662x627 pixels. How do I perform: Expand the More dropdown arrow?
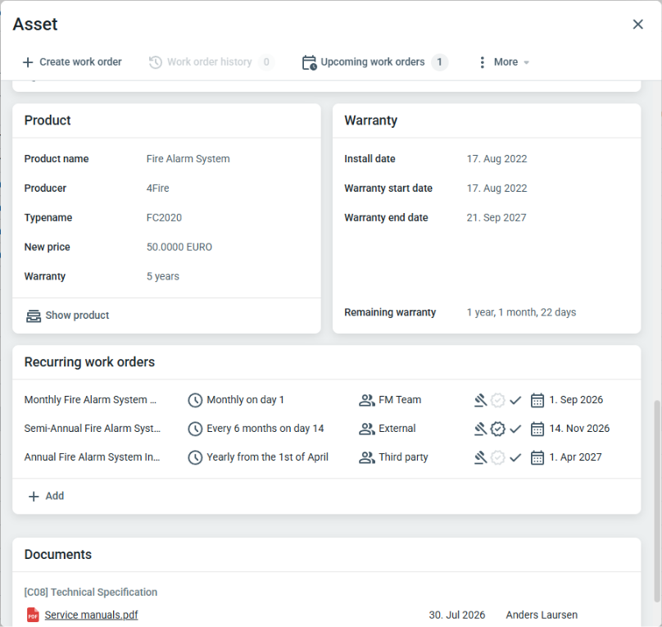pos(527,62)
